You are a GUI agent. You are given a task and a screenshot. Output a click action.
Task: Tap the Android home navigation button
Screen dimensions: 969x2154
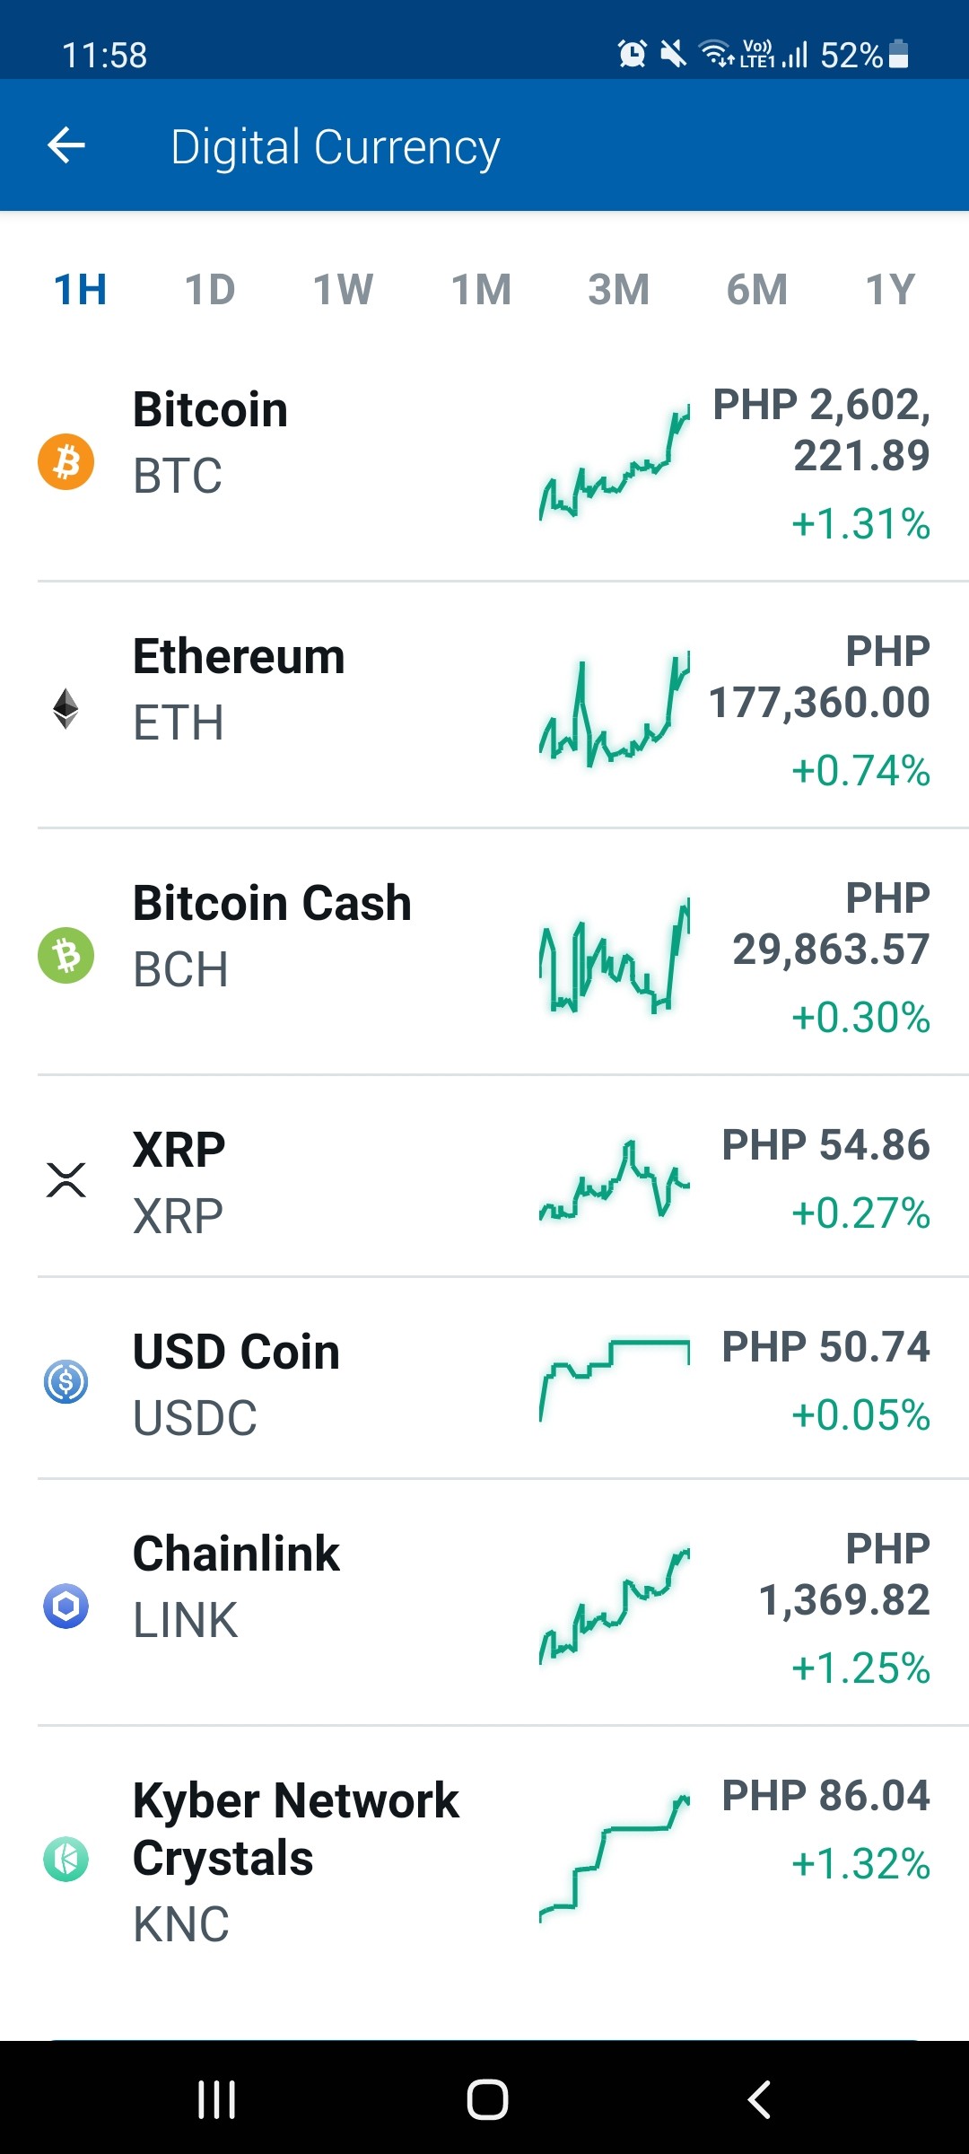pos(487,2100)
